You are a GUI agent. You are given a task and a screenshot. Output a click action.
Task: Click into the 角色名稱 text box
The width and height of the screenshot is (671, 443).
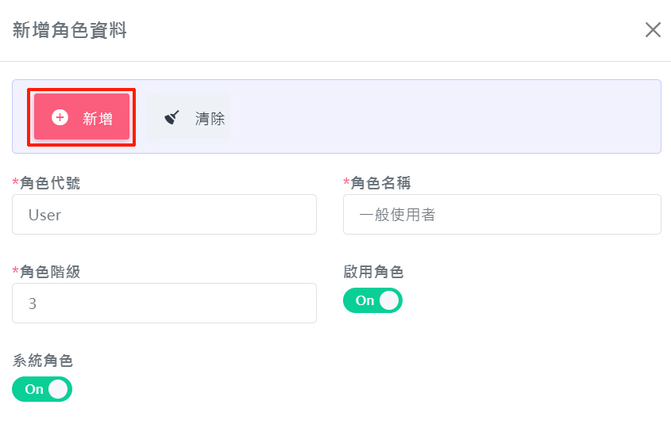tap(502, 215)
